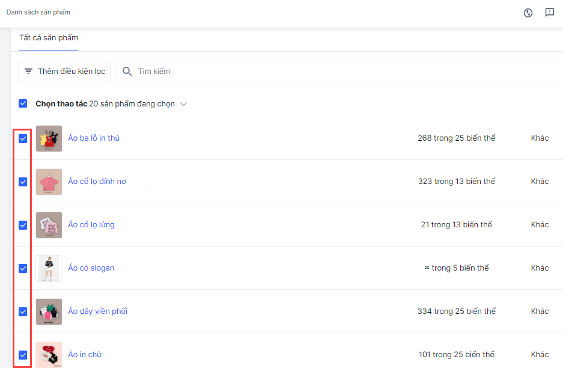
Task: Open the Áo cổ lọ đính nơ product link
Action: point(97,182)
